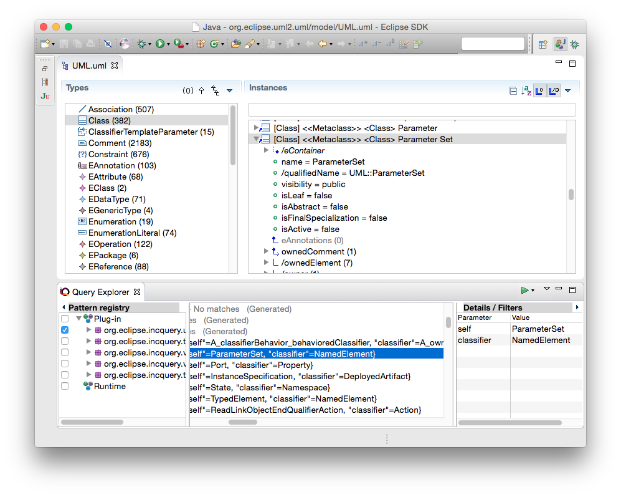Click the Parameter column header
Image resolution: width=621 pixels, height=497 pixels.
483,317
